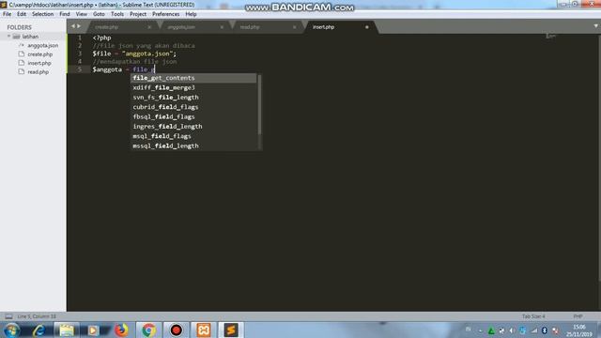The height and width of the screenshot is (338, 601).
Task: Click the "anggota.json" string on line 3
Action: (x=147, y=54)
